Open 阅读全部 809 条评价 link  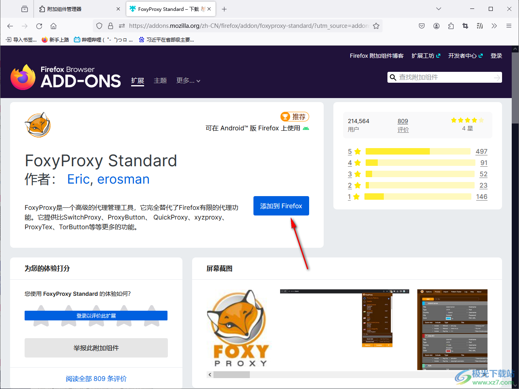pyautogui.click(x=96, y=379)
